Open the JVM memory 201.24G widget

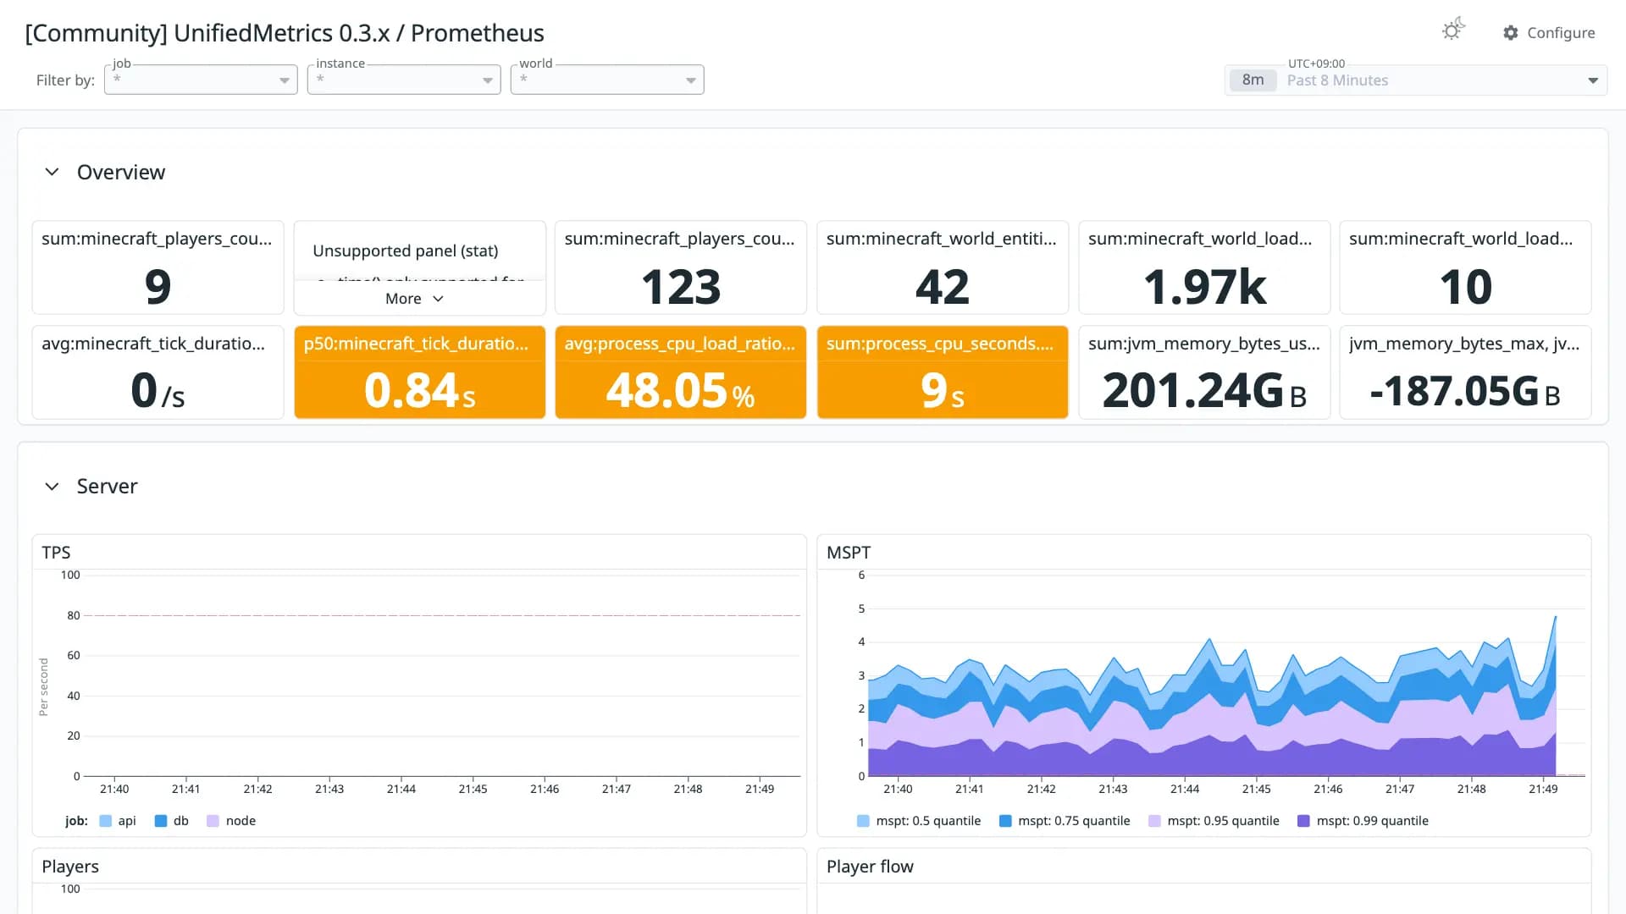pyautogui.click(x=1204, y=372)
